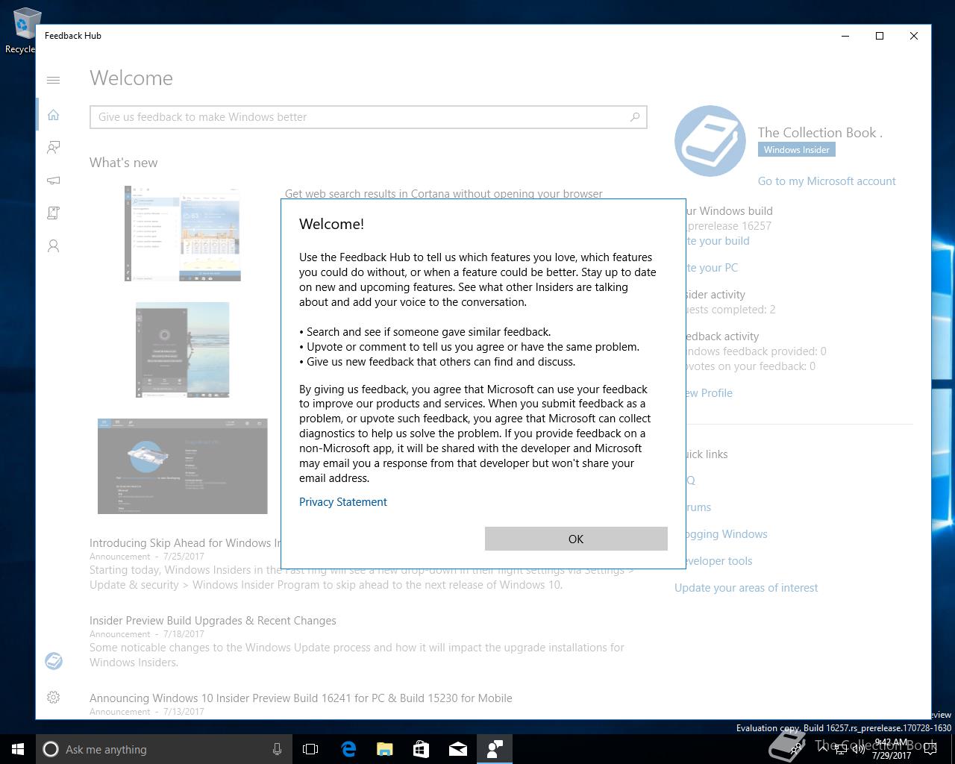Open the Cortana web search thumbnail
The width and height of the screenshot is (955, 764).
click(x=182, y=234)
